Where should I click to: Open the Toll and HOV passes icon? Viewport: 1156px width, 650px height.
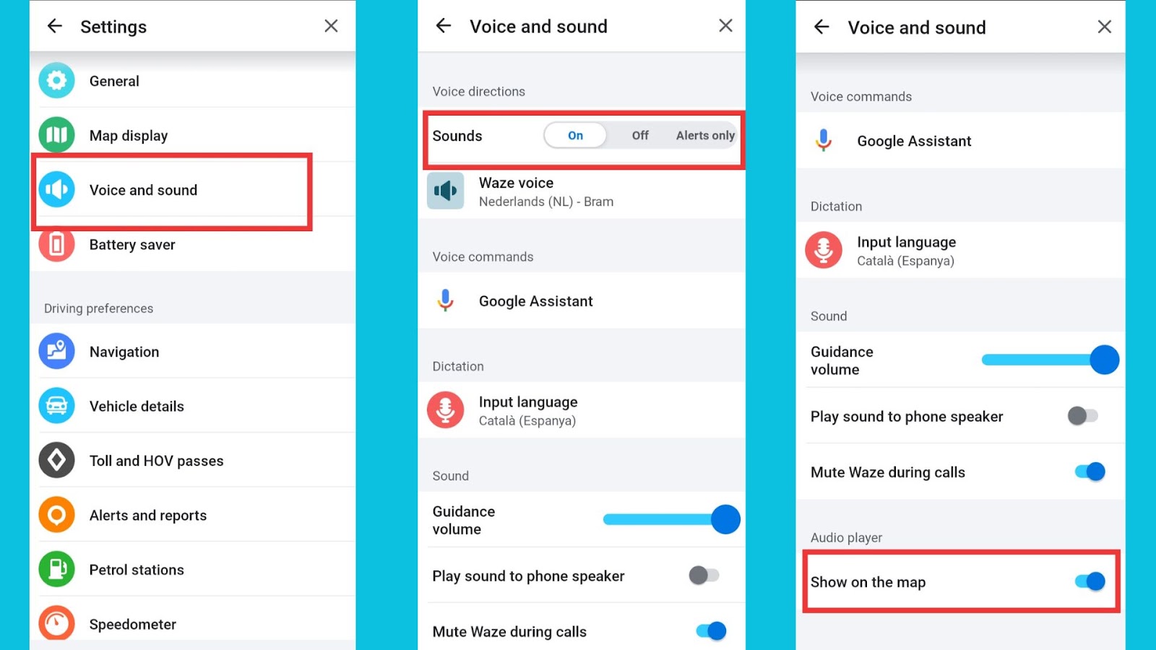[x=56, y=460]
